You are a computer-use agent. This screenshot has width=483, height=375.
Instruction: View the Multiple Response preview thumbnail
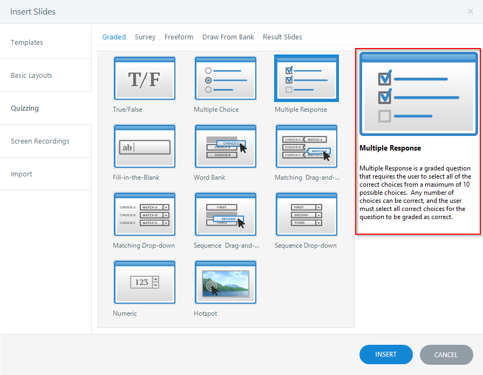(418, 94)
